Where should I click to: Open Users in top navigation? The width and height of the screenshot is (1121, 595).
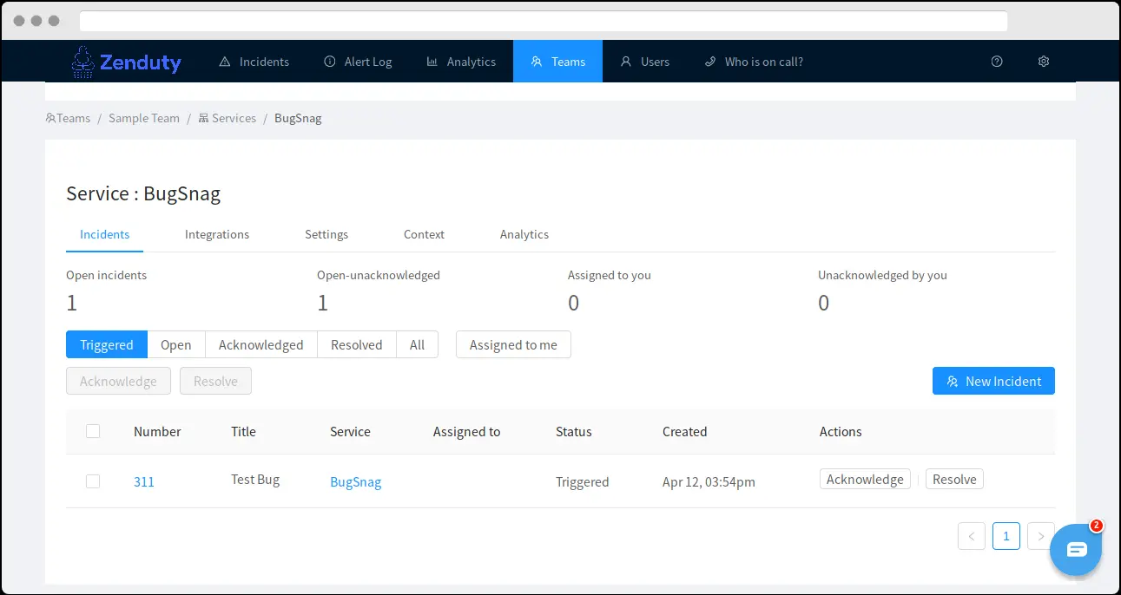tap(645, 62)
